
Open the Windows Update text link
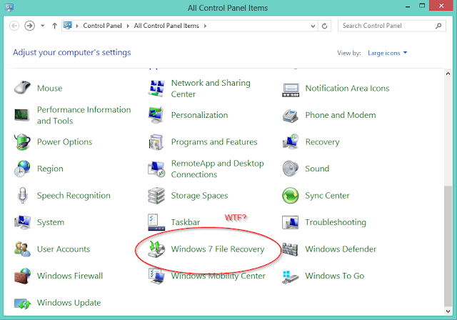pos(69,303)
